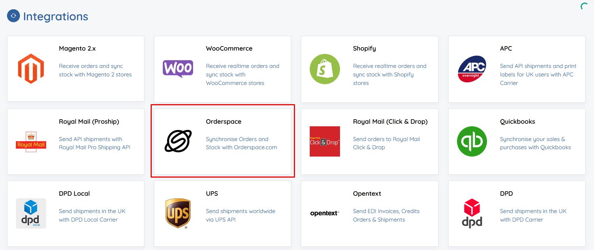Open Royal Mail (Click & Drop) title
Image resolution: width=594 pixels, height=250 pixels.
point(390,121)
